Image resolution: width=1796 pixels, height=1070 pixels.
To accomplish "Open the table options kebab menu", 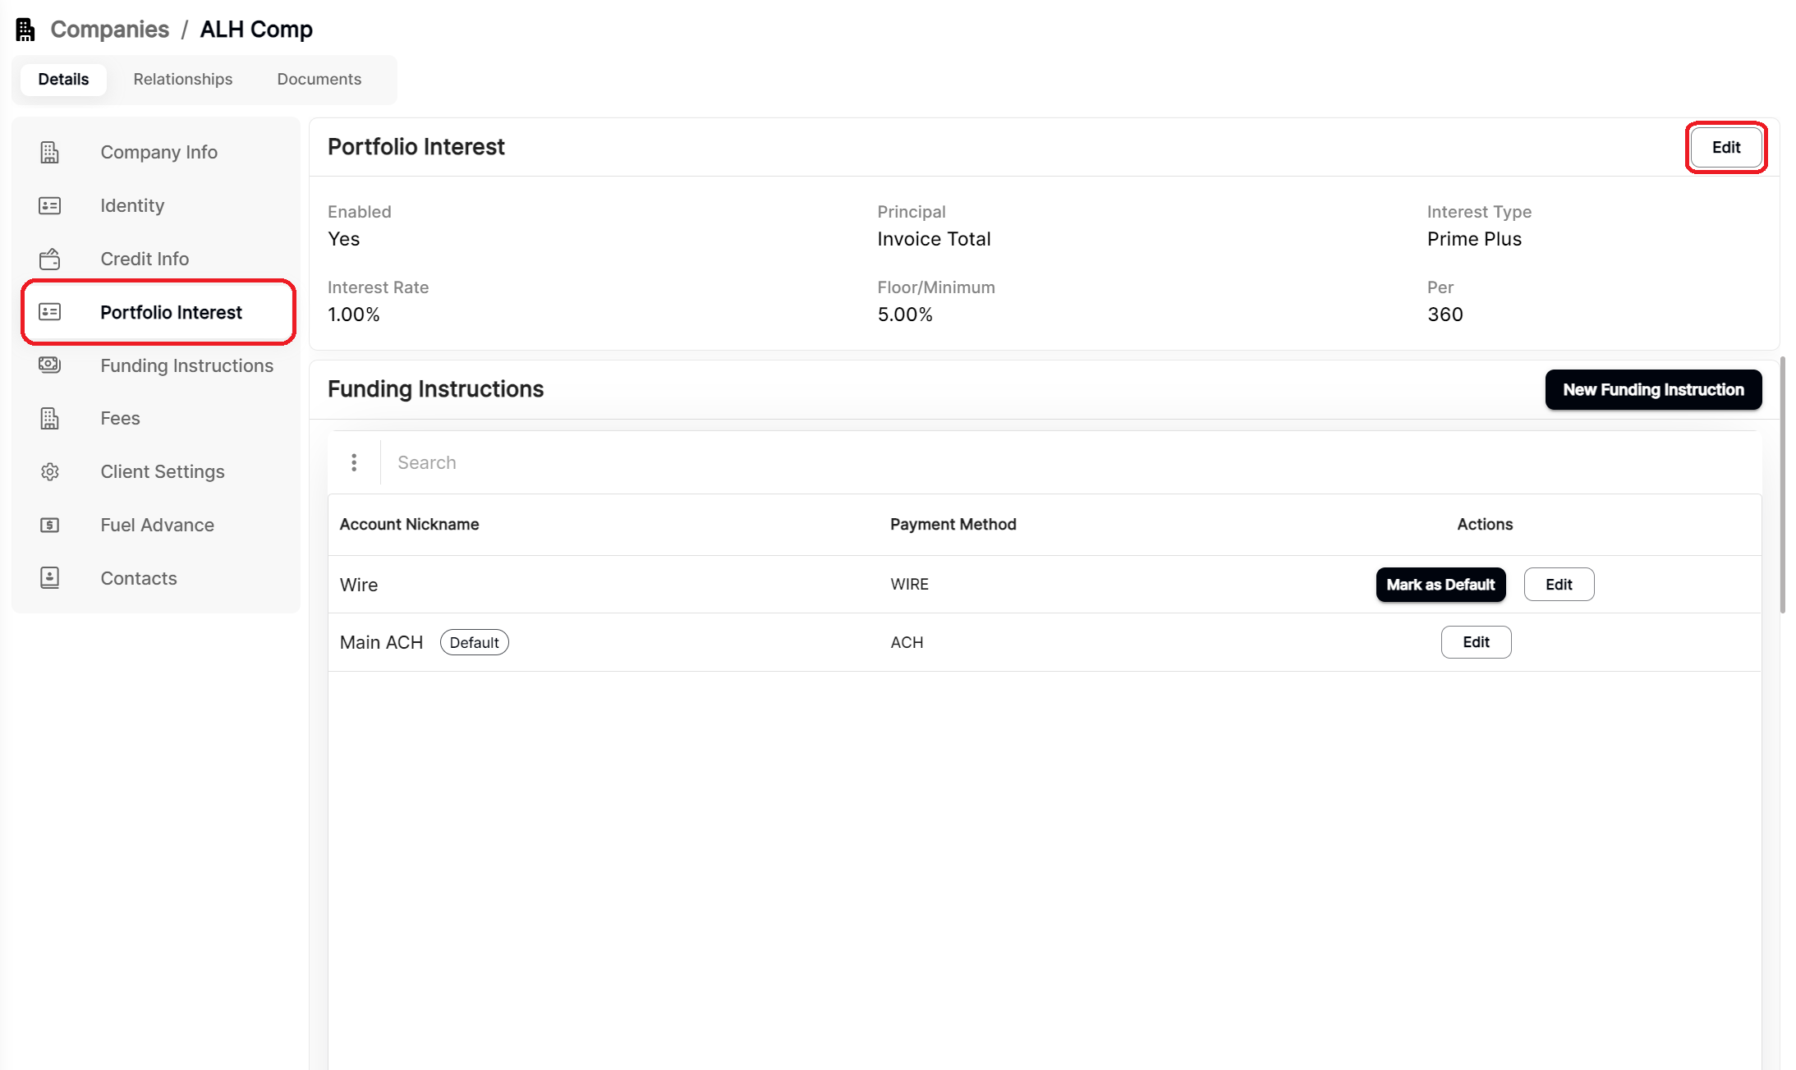I will pyautogui.click(x=354, y=462).
